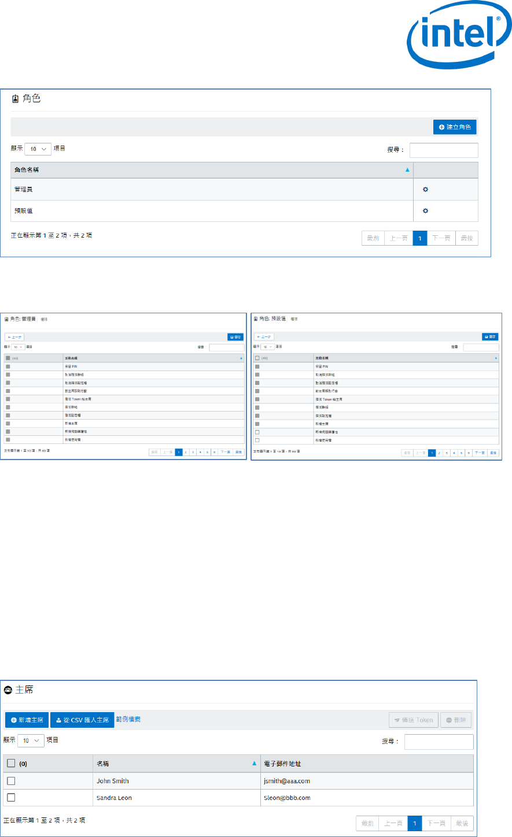Viewport: 512px width, 837px height.
Task: Tick the Sandra Leon row checkbox
Action: (x=11, y=798)
